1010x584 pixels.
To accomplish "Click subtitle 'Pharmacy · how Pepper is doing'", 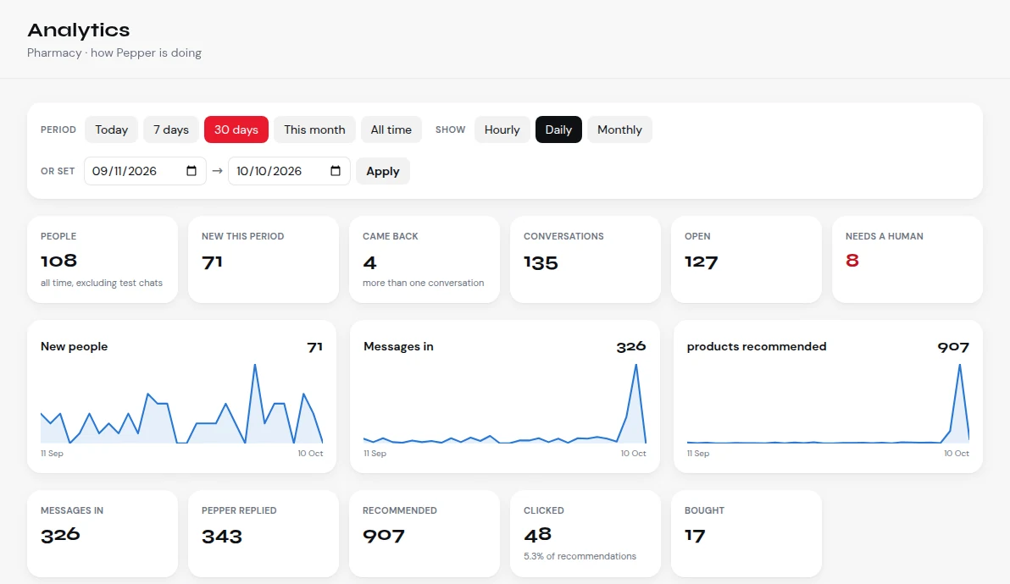I will [x=114, y=52].
